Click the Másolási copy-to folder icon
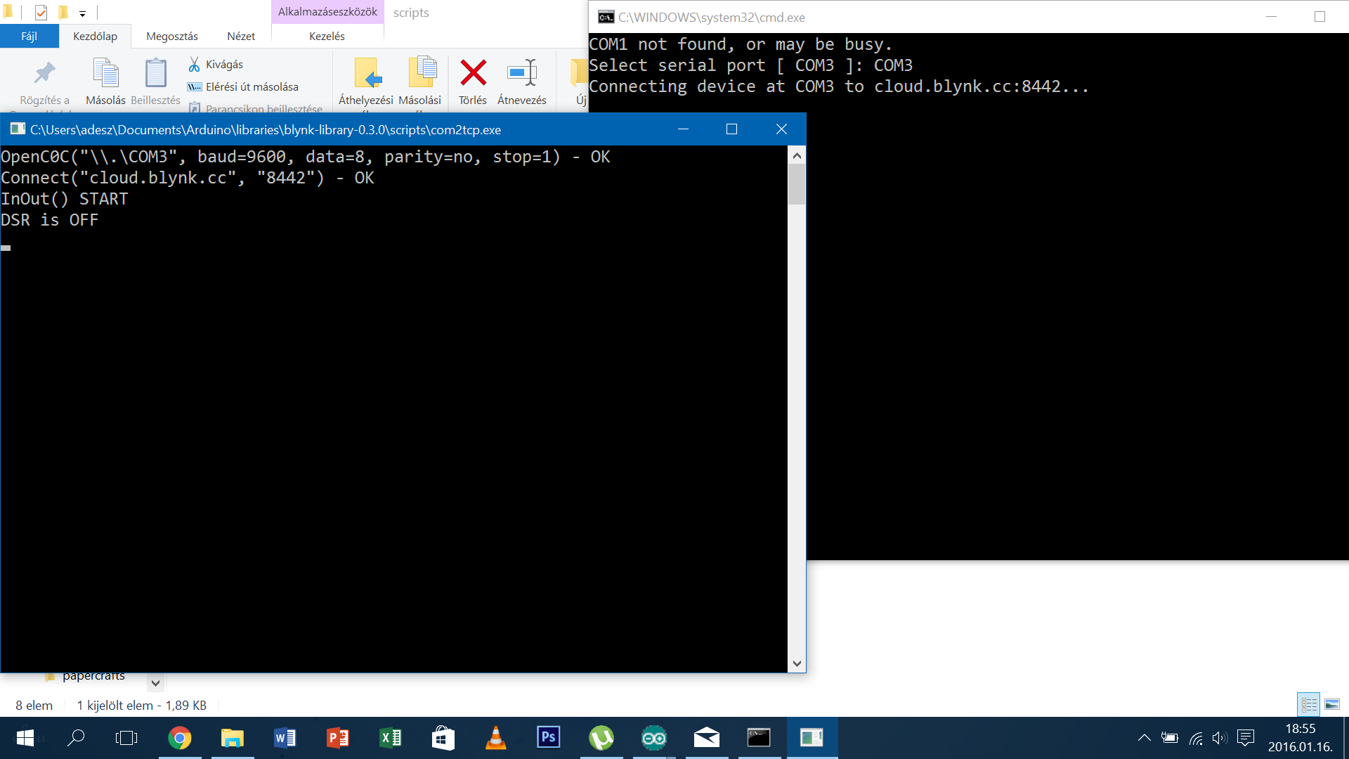Screen dimensions: 1349x759 420,73
